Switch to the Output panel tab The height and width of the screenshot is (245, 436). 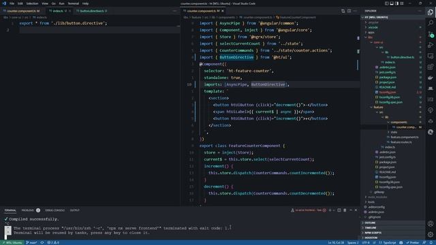[74, 210]
